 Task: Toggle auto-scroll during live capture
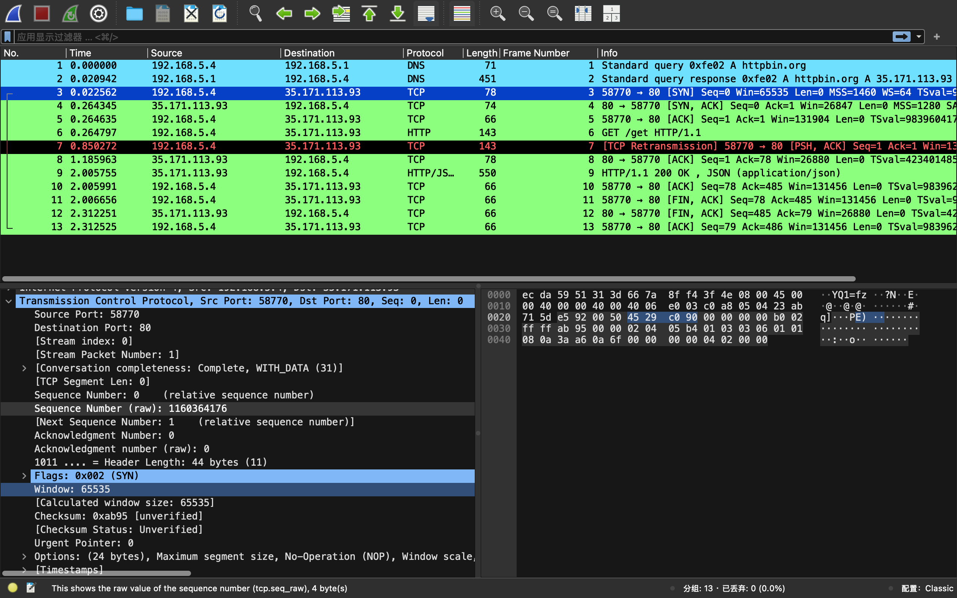[x=426, y=14]
